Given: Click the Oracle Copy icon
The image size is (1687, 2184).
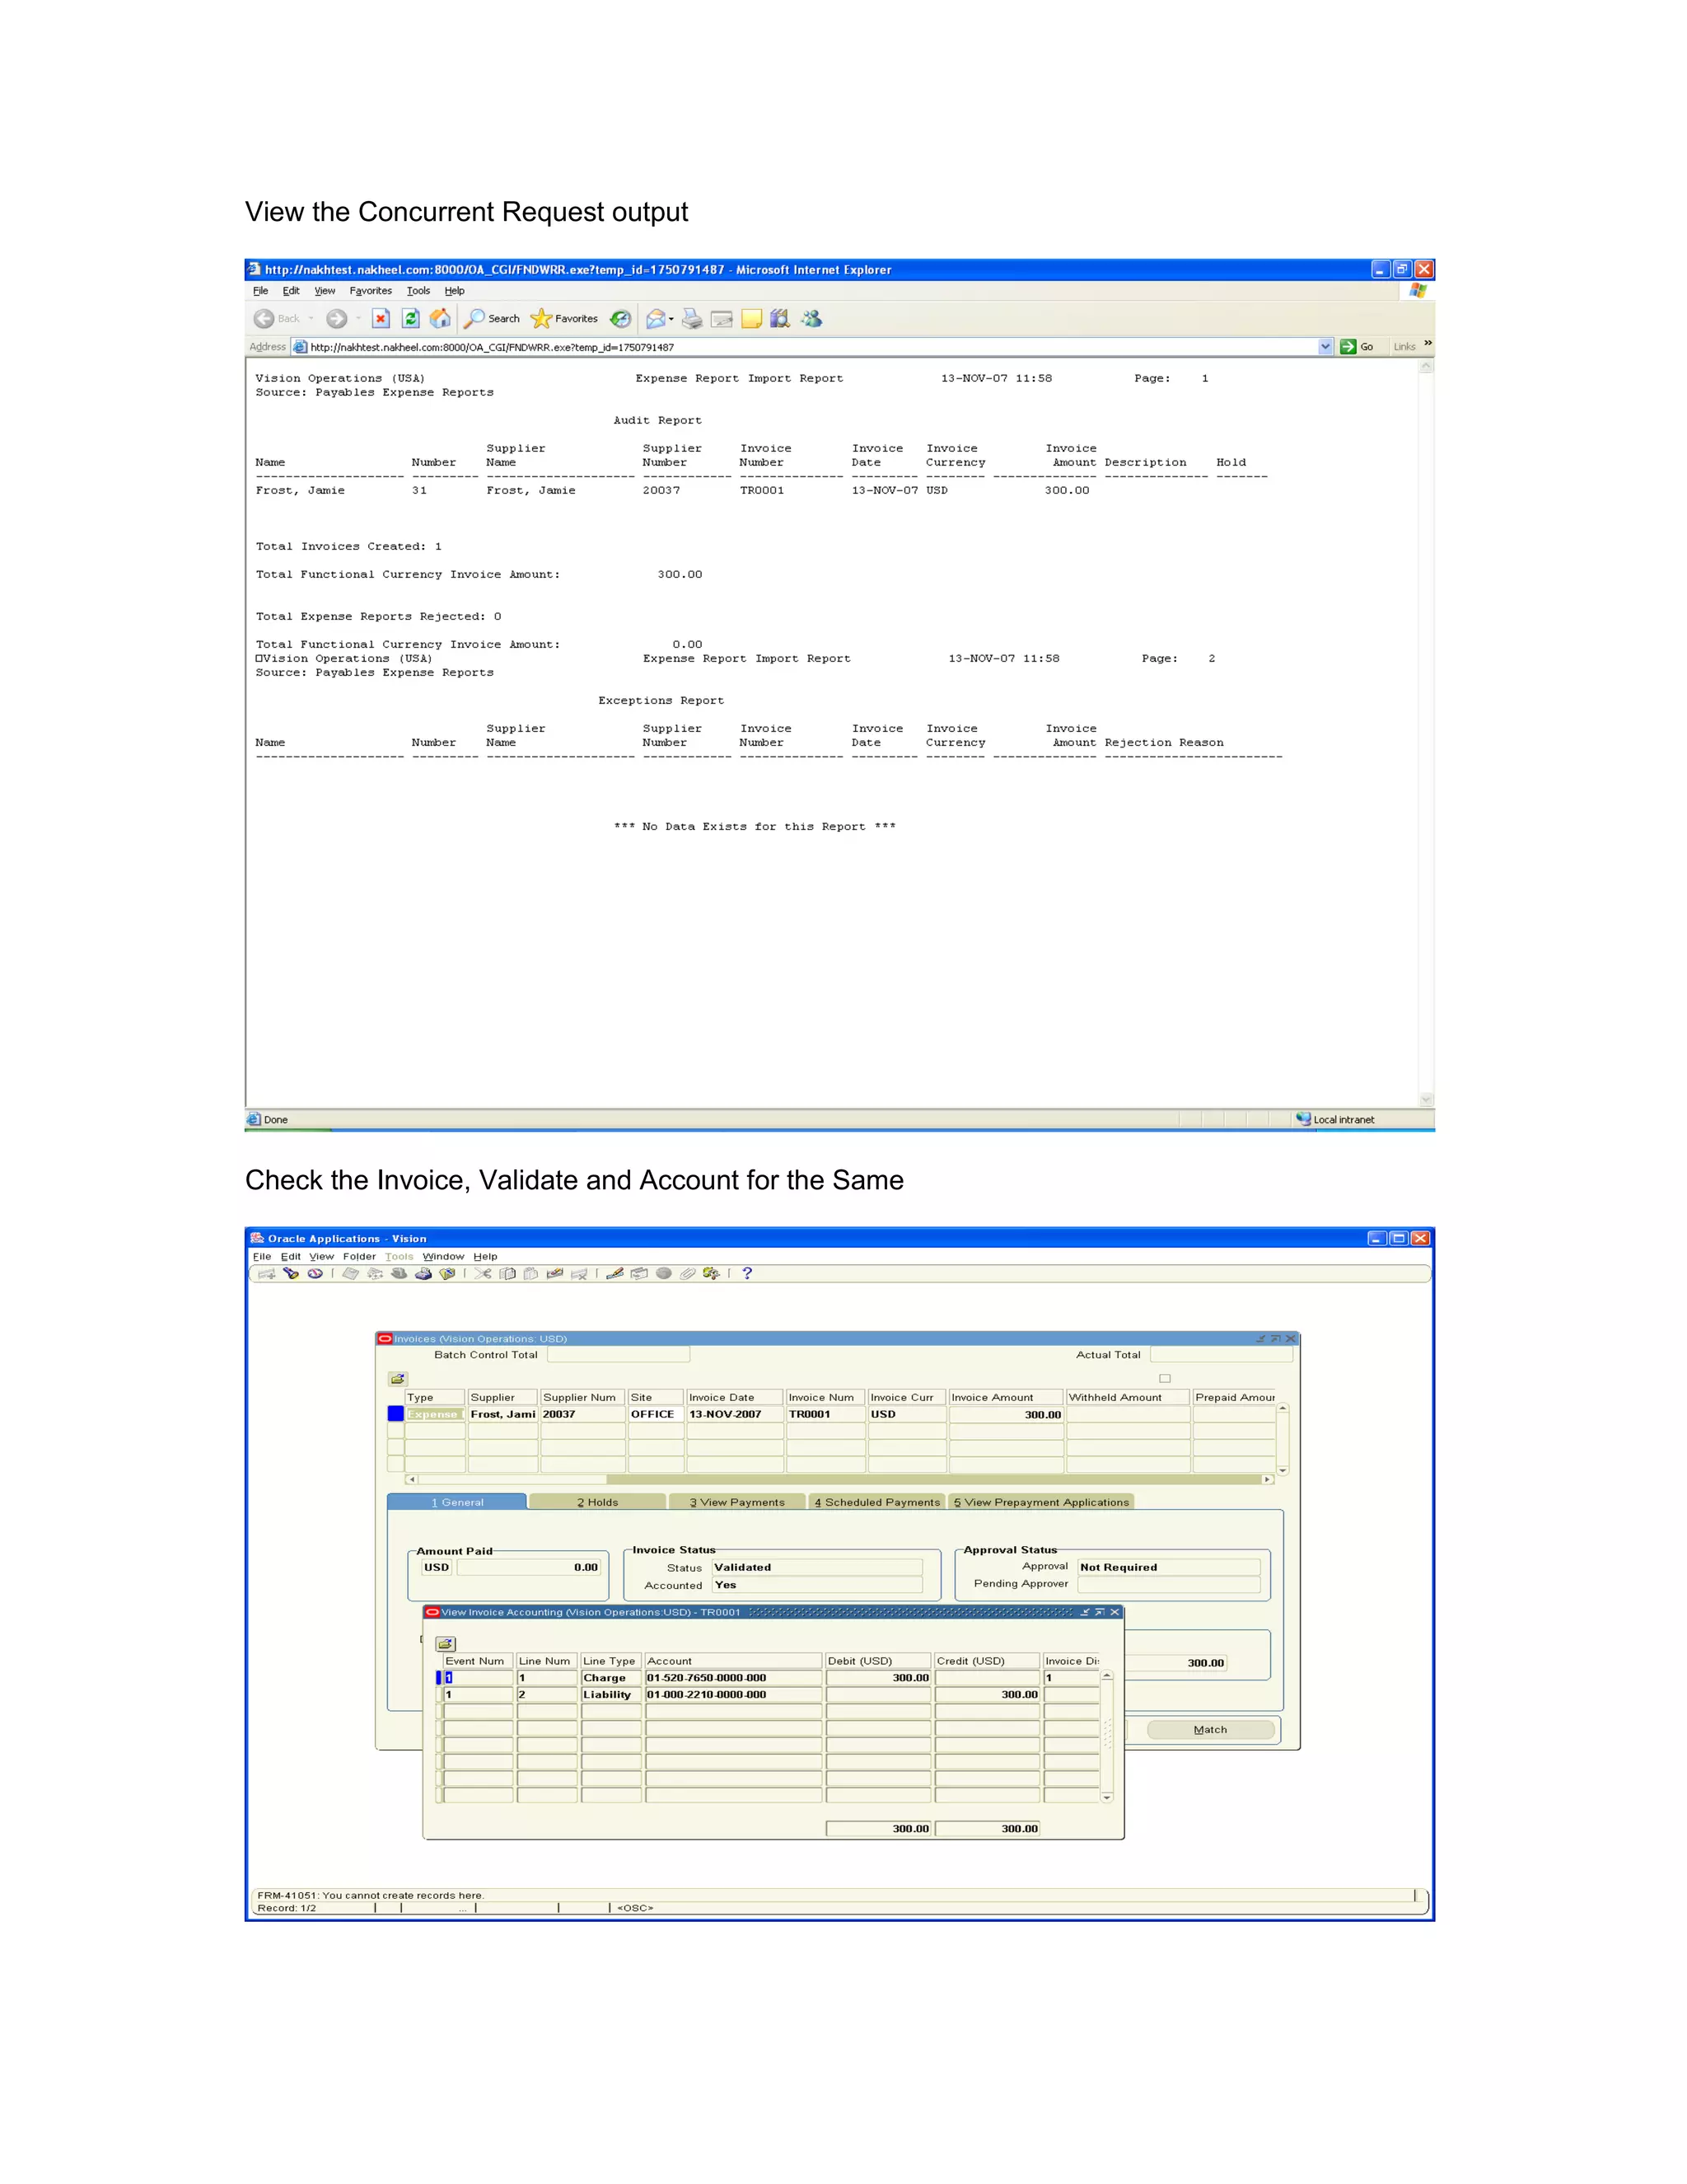Looking at the screenshot, I should [507, 1273].
